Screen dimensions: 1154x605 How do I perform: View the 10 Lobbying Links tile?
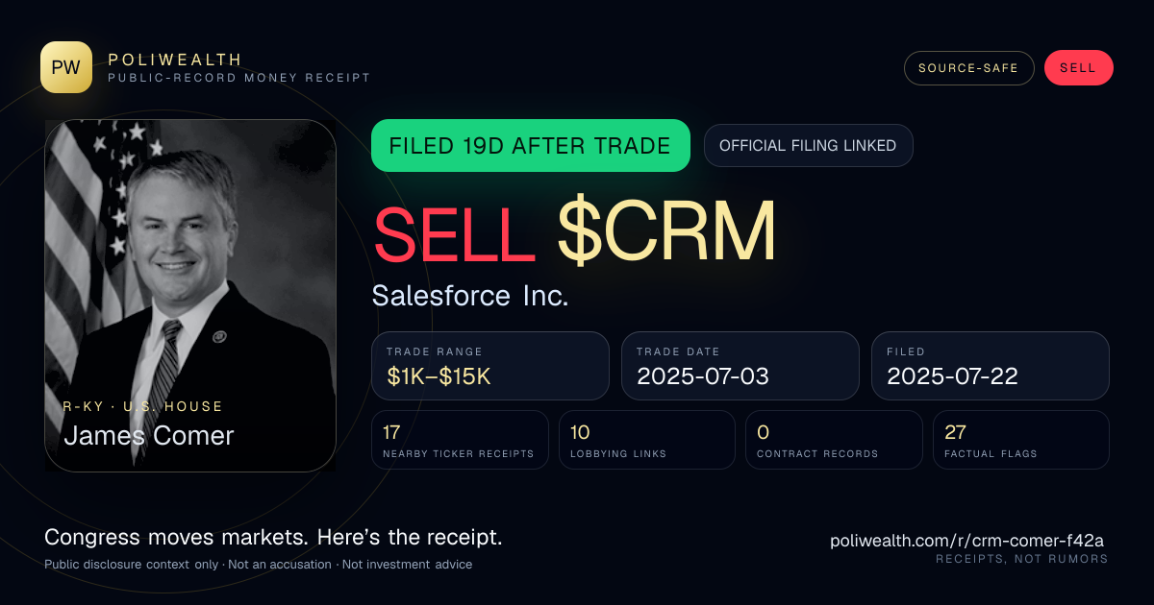[647, 440]
